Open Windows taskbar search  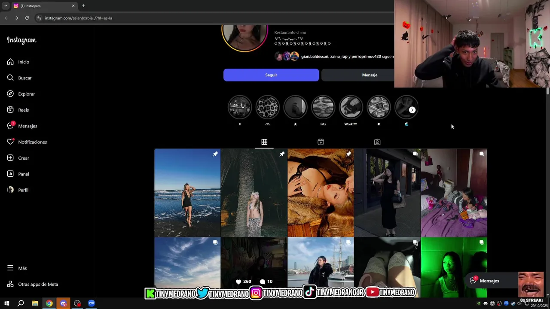(21, 303)
